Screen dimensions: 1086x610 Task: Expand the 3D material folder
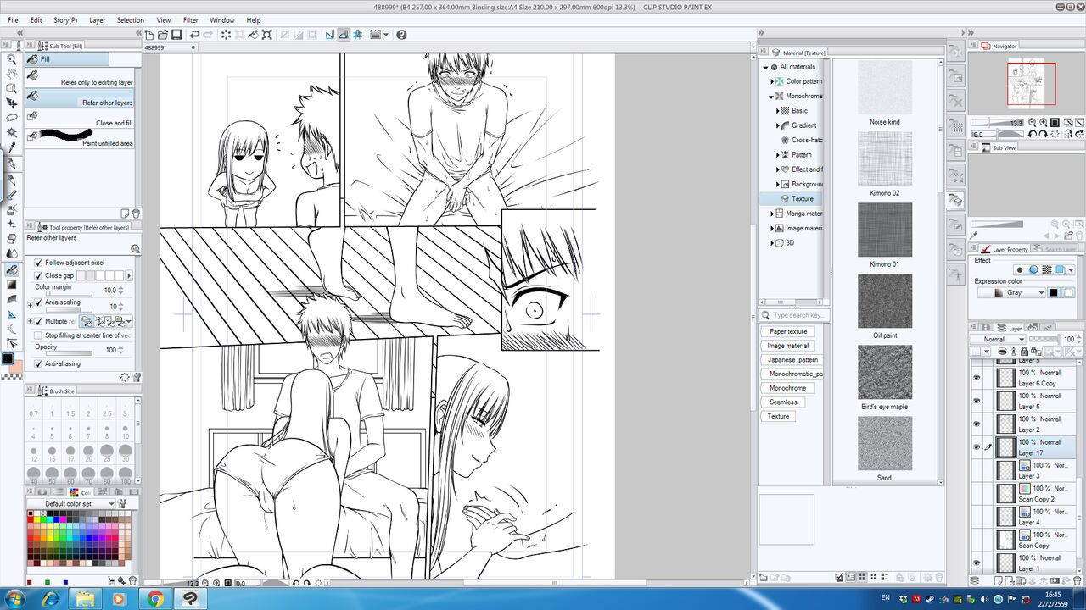[x=772, y=242]
